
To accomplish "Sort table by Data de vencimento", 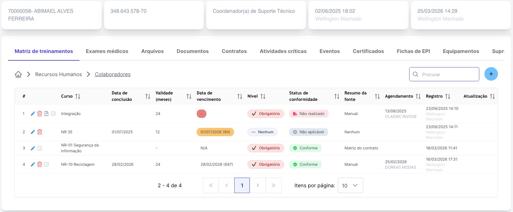I will pyautogui.click(x=240, y=96).
